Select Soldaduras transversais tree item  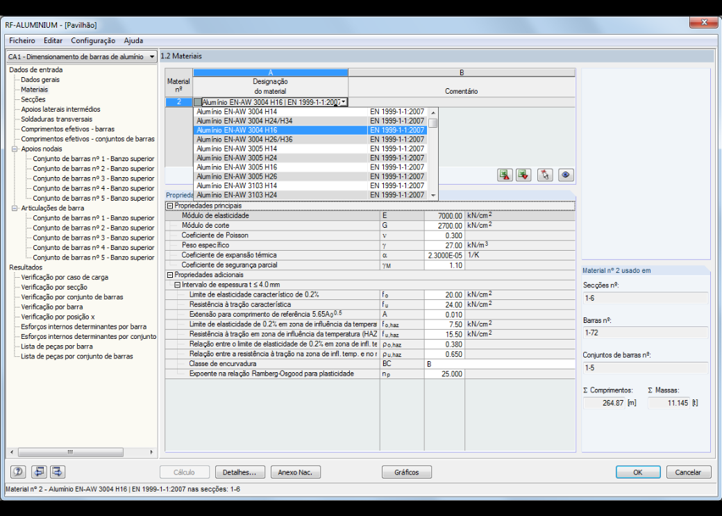[x=57, y=119]
